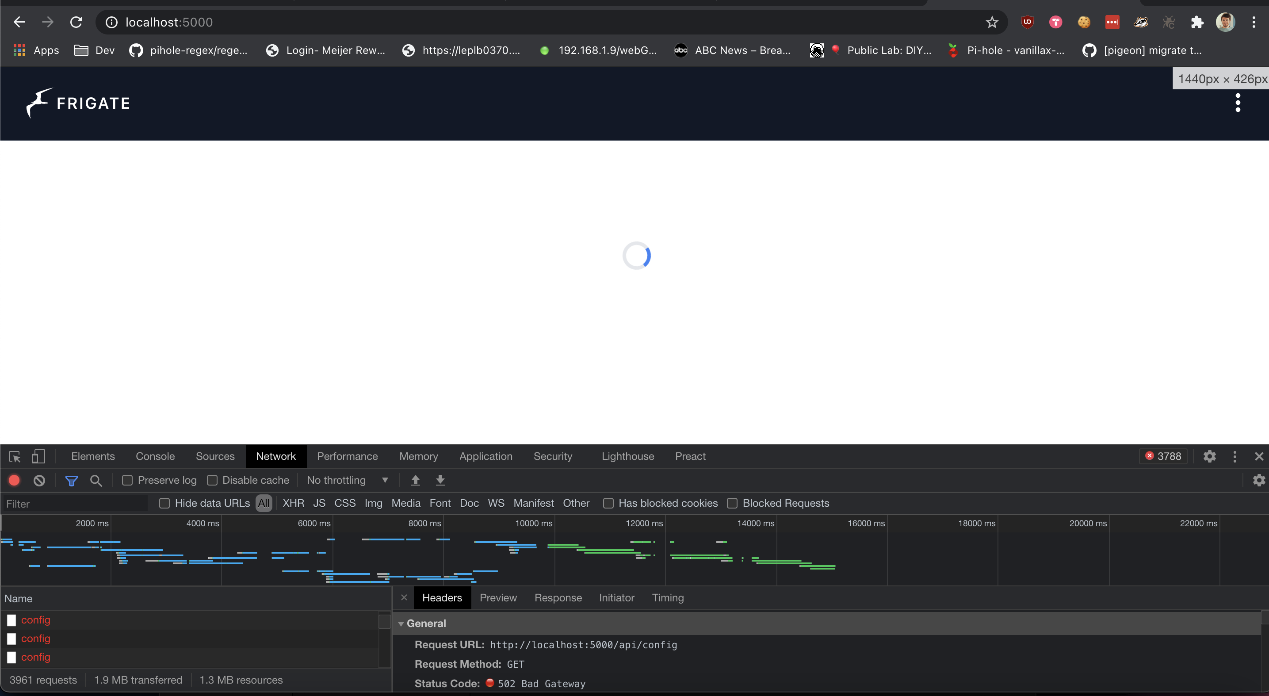Enable Preserve log checkbox
This screenshot has width=1269, height=696.
127,480
